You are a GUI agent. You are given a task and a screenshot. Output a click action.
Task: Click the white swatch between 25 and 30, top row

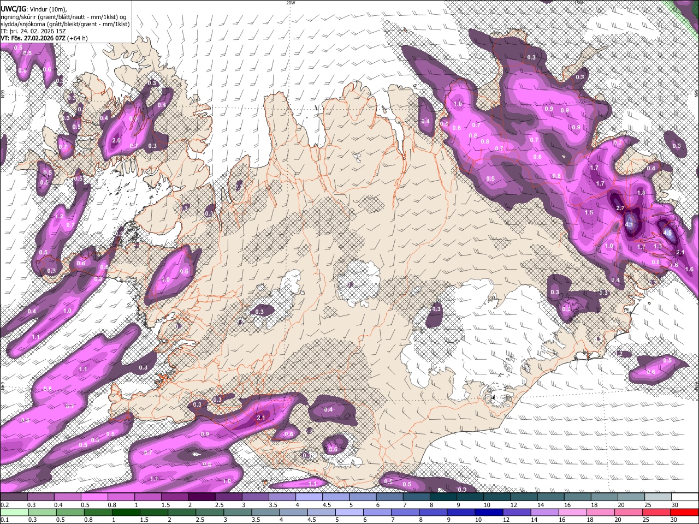(x=658, y=497)
